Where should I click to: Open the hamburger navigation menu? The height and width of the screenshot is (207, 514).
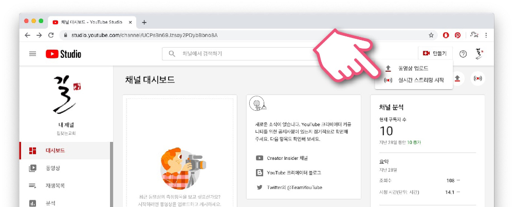coord(32,54)
